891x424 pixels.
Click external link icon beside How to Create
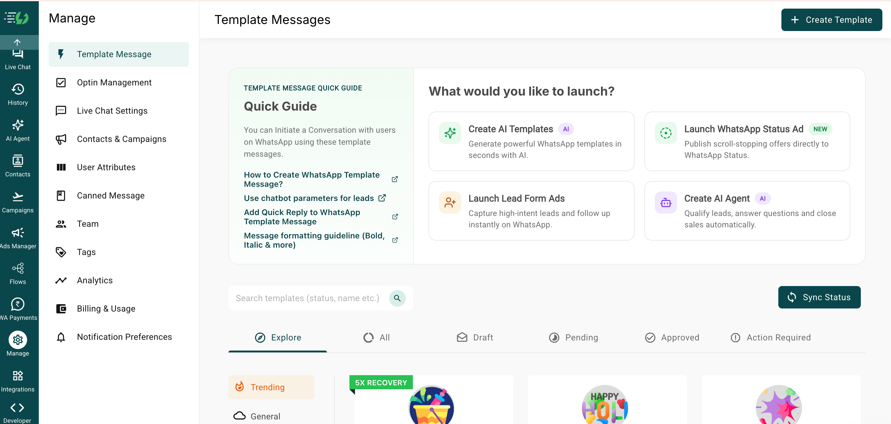395,179
